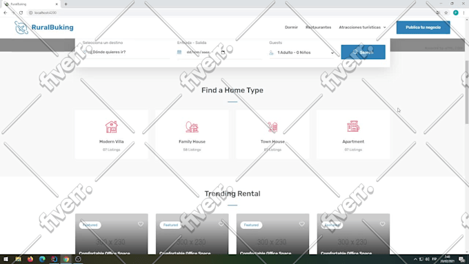Launch Firefox from the taskbar
Screen dimensions: 469x264
[x=30, y=259]
